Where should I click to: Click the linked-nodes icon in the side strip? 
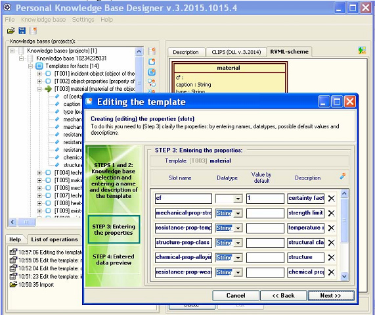click(152, 82)
